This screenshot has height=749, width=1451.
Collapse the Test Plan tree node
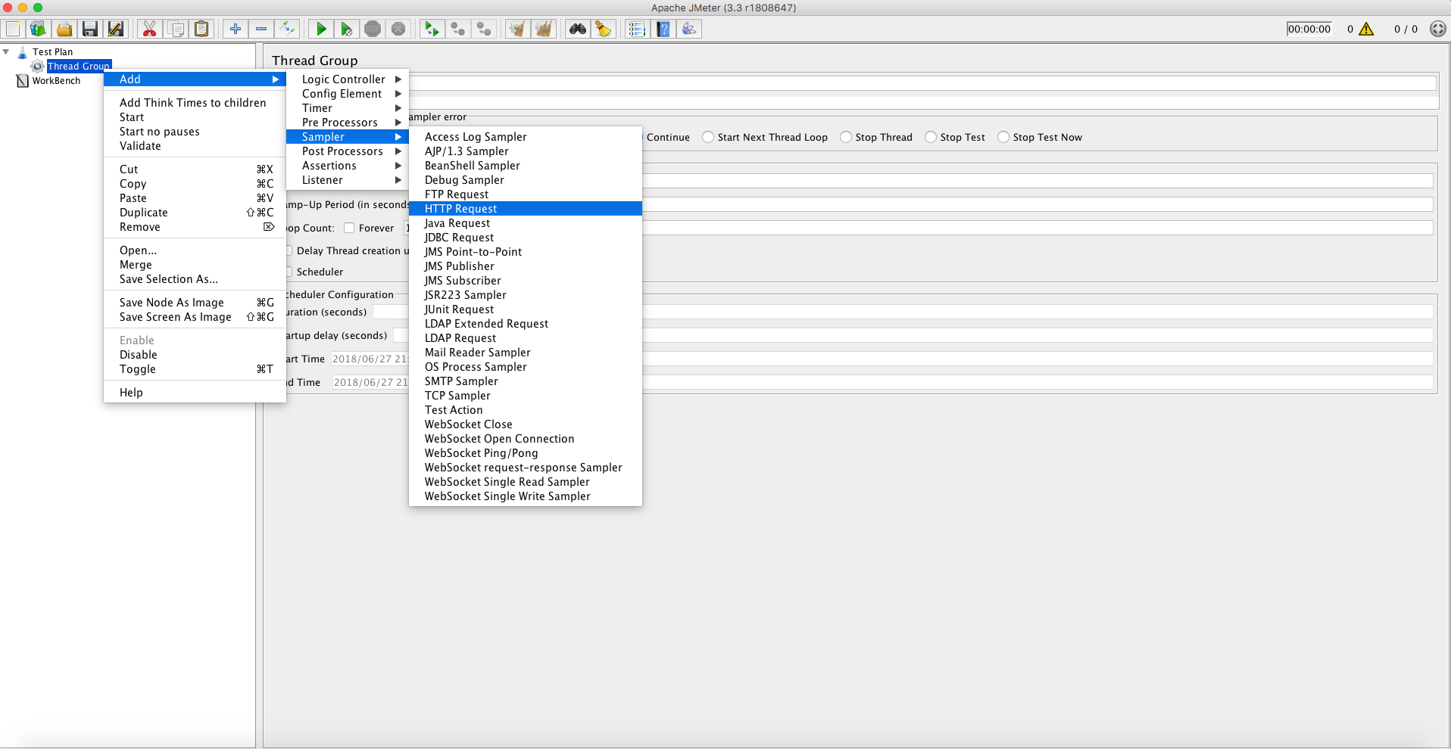click(6, 52)
